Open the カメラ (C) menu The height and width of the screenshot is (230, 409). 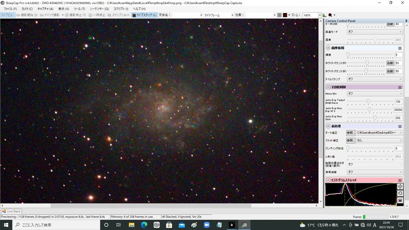point(27,9)
